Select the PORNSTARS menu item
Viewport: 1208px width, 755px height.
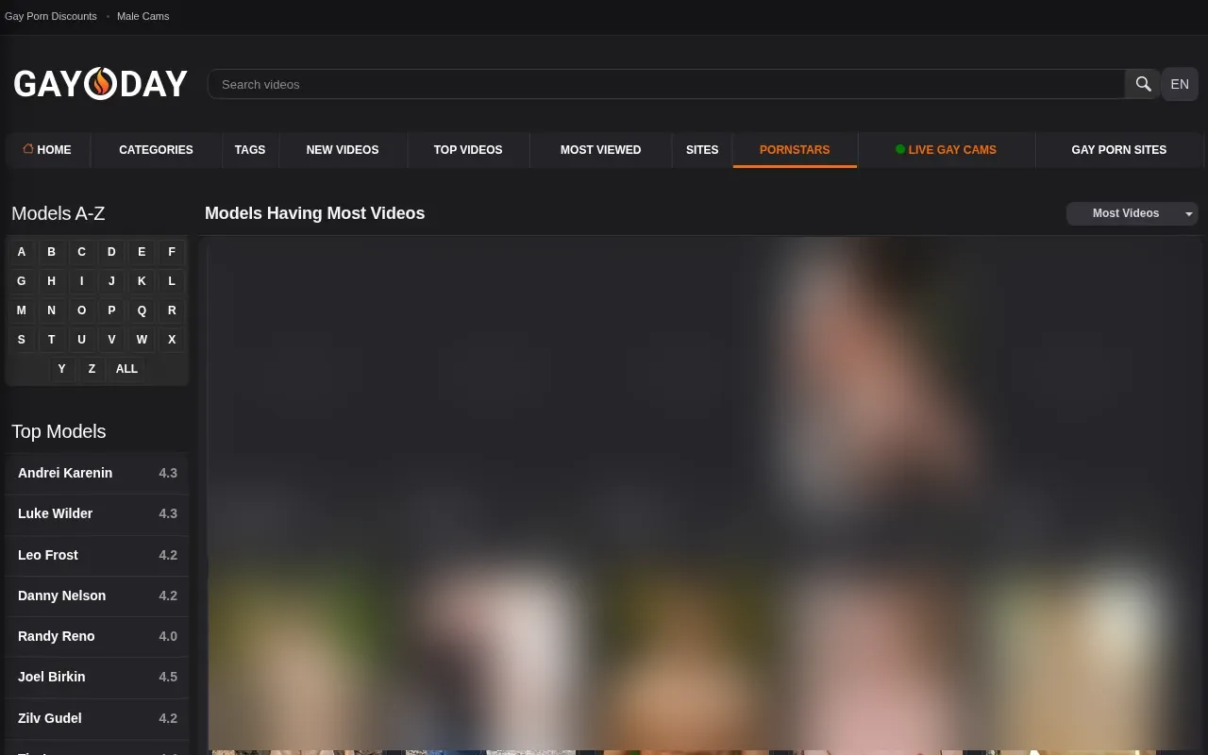coord(795,150)
